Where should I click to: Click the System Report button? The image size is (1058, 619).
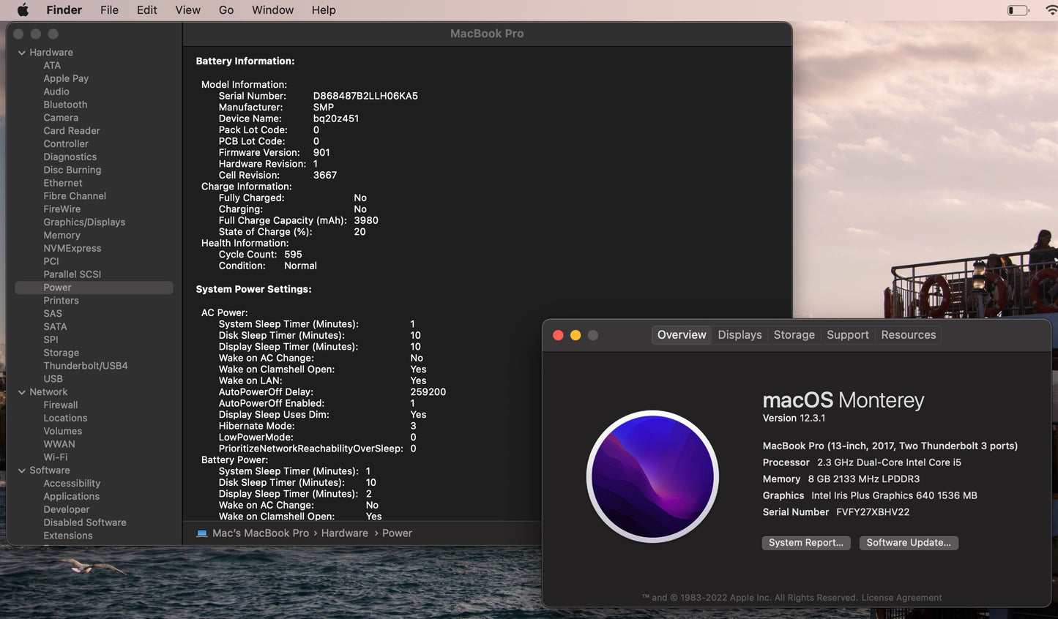[x=805, y=543]
